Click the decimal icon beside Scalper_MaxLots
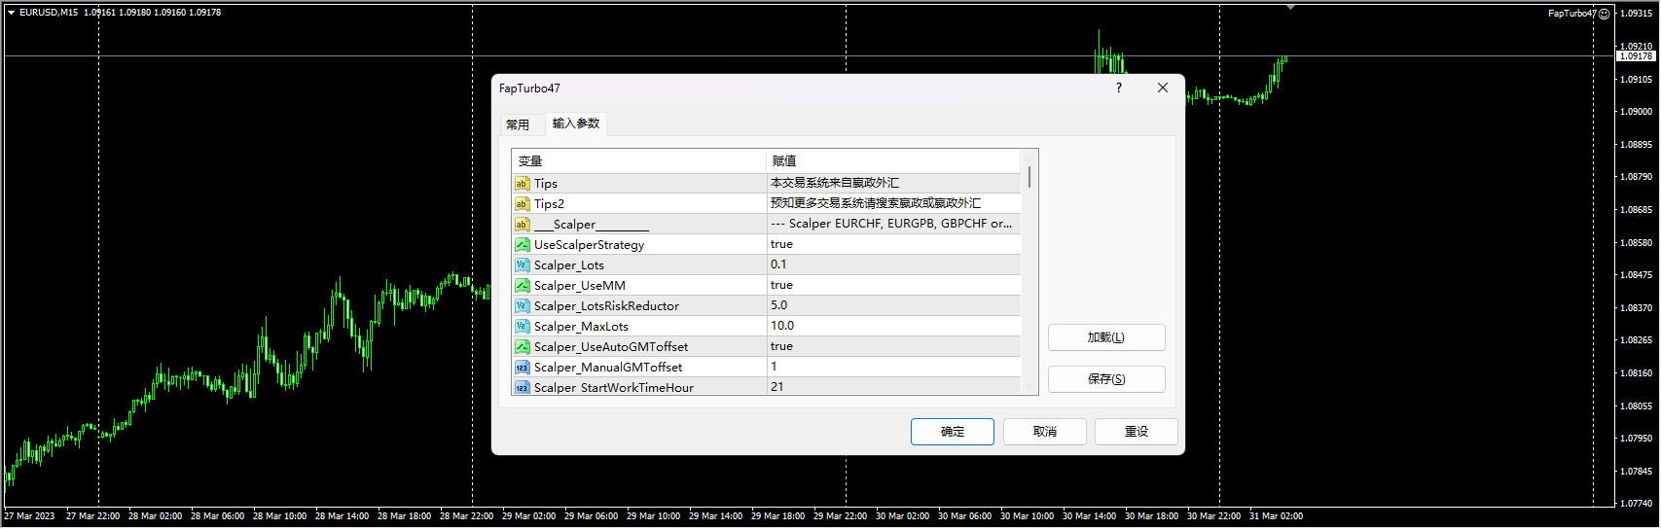This screenshot has width=1661, height=529. pos(523,327)
